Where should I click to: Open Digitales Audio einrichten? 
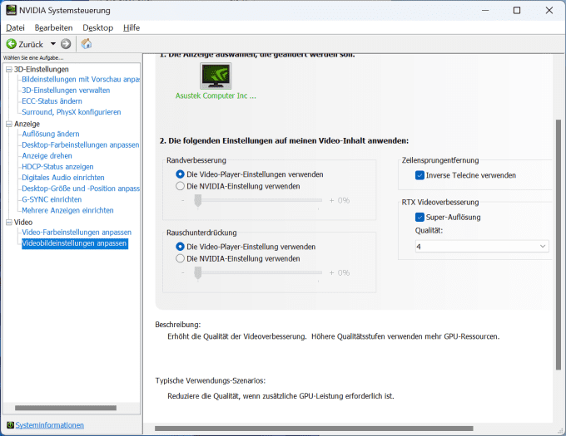click(62, 178)
